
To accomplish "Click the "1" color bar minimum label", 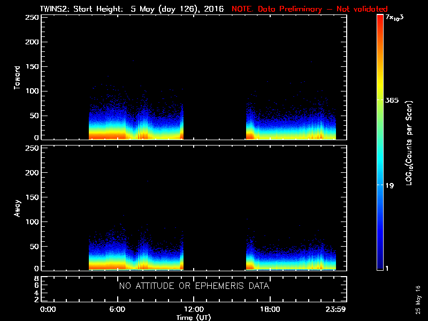I will (387, 269).
